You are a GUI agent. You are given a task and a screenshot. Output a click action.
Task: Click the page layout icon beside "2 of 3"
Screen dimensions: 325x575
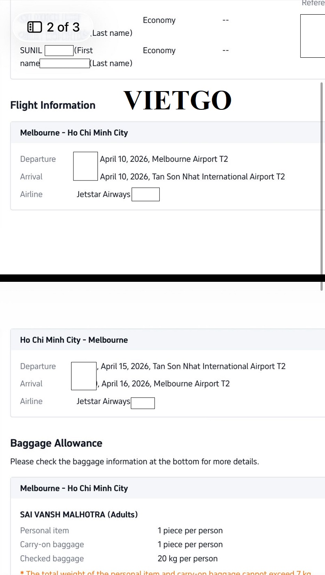click(35, 27)
